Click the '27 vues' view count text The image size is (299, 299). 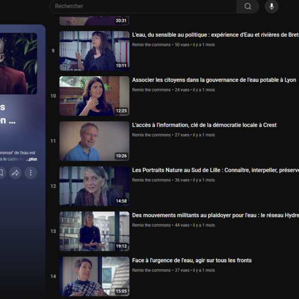point(182,135)
